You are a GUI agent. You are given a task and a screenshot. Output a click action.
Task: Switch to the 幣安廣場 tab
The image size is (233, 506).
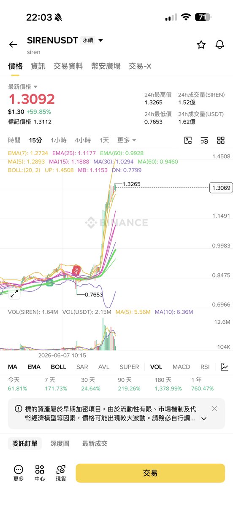106,66
